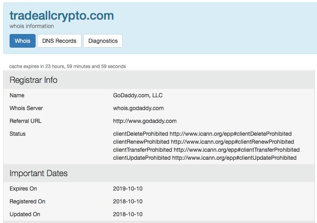Click the Important Dates section header
This screenshot has width=317, height=223.
[39, 173]
